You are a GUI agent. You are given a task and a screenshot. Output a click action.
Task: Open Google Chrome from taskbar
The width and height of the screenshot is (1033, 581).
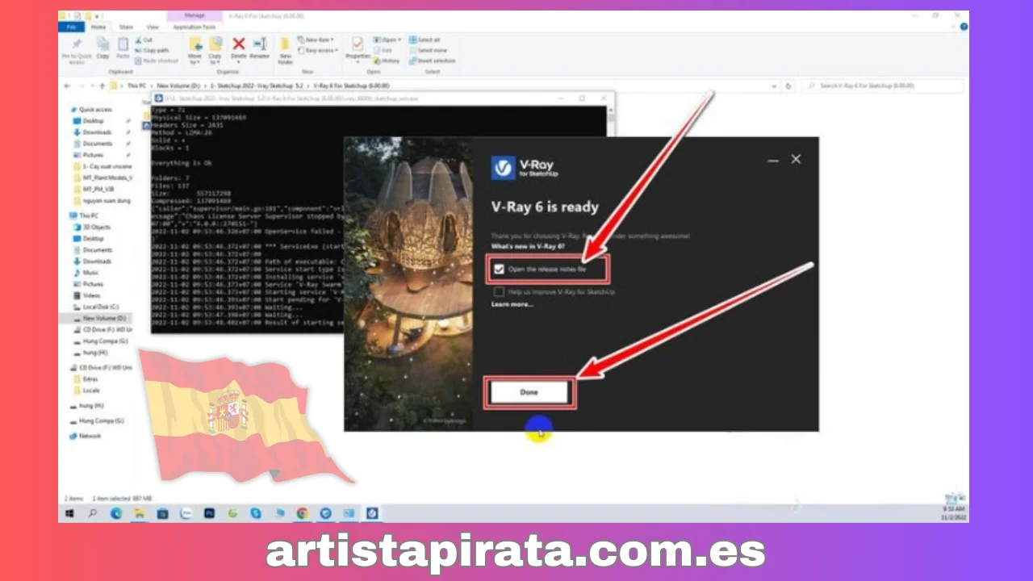pos(303,513)
